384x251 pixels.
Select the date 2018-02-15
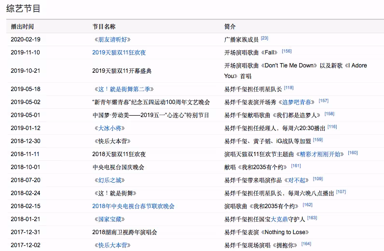pyautogui.click(x=26, y=206)
